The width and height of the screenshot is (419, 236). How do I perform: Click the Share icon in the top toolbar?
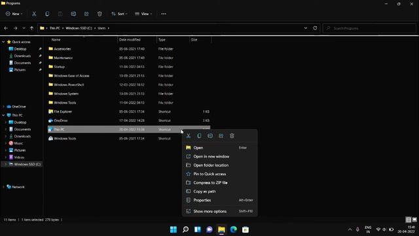pos(86,14)
